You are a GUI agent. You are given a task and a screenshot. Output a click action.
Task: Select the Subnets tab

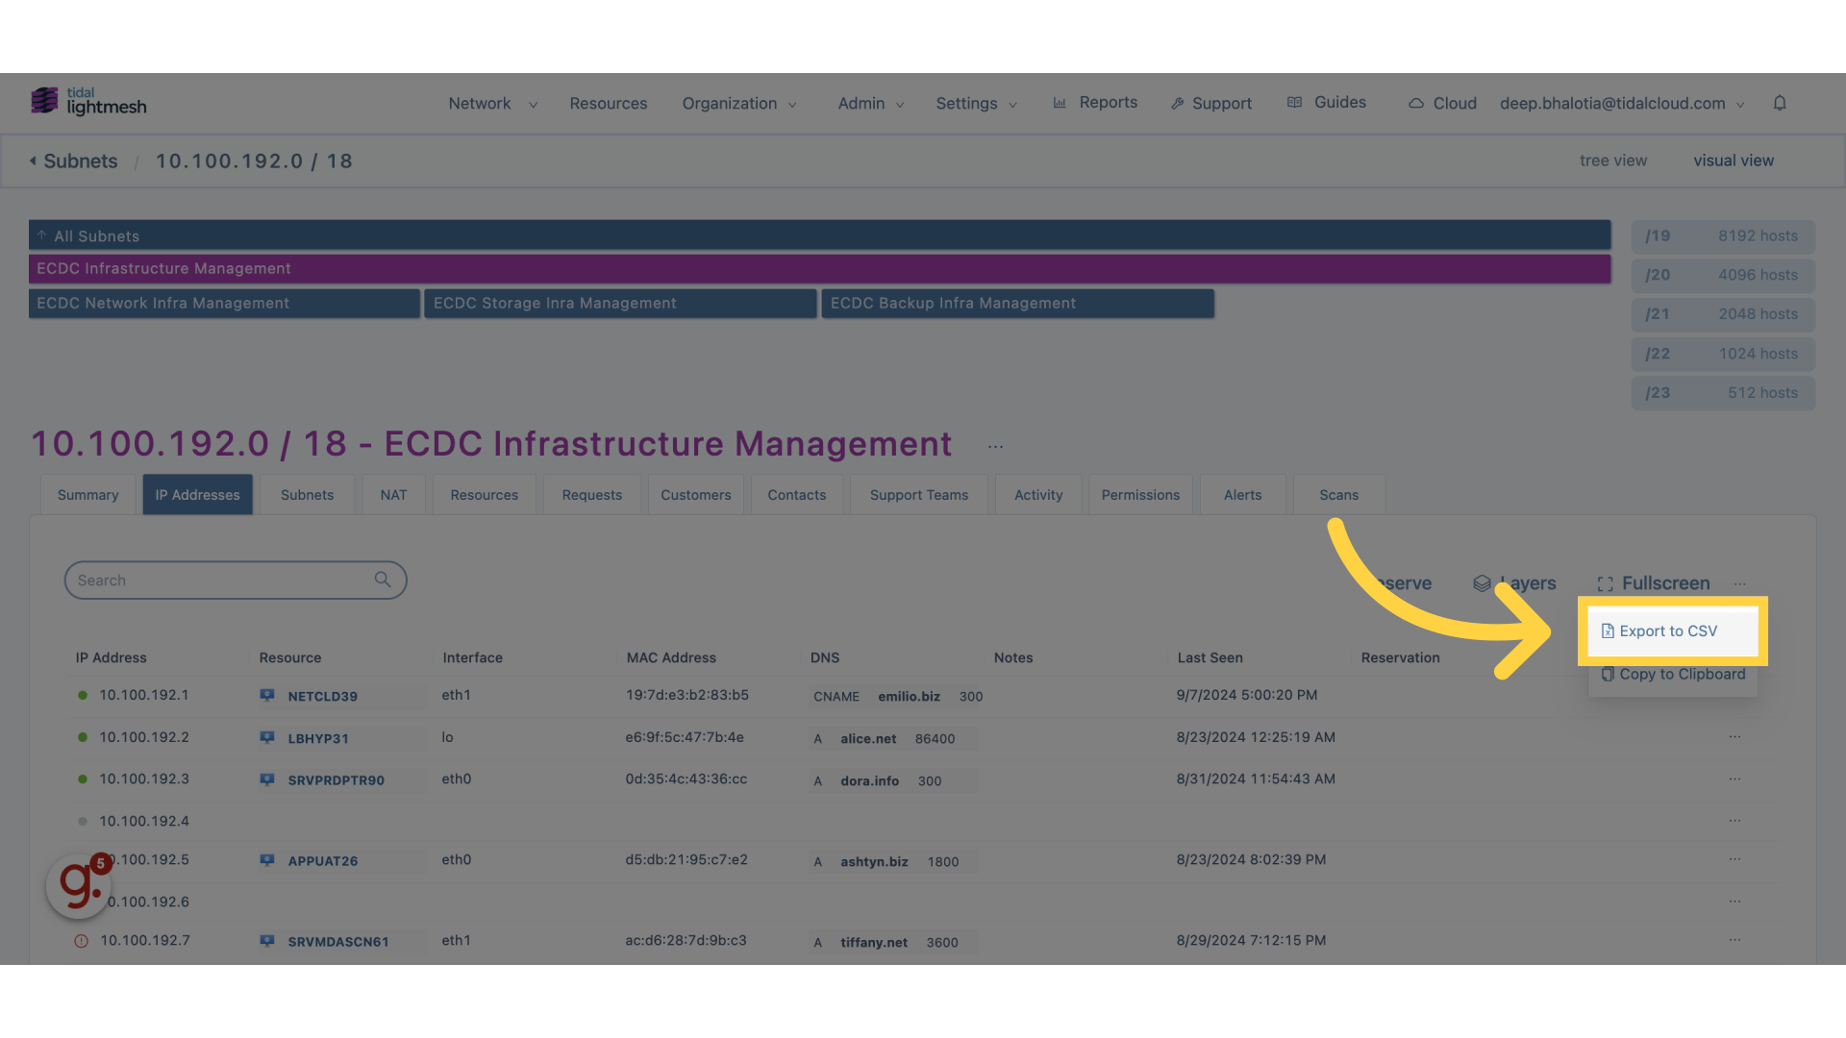click(307, 494)
